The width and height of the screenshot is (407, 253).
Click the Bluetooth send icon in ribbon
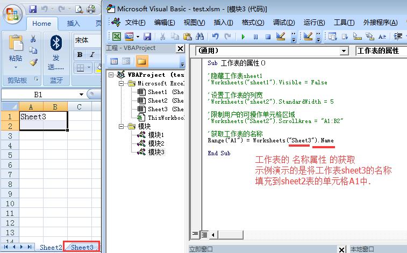56,43
